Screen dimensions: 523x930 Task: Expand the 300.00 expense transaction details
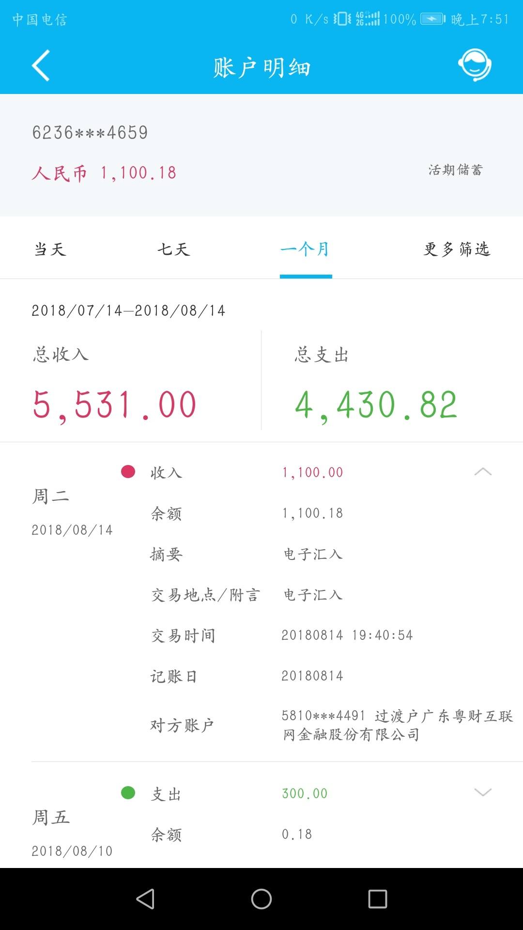[483, 792]
